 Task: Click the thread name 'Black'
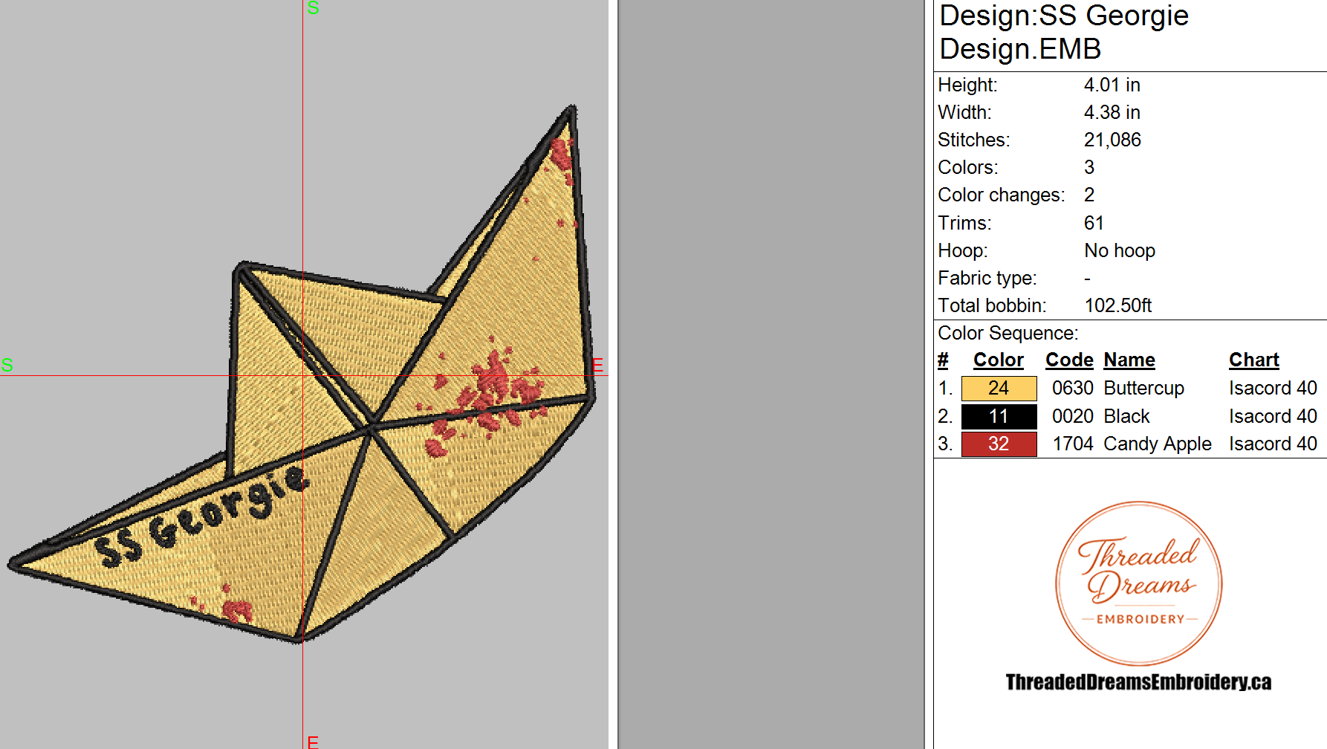pos(1126,416)
